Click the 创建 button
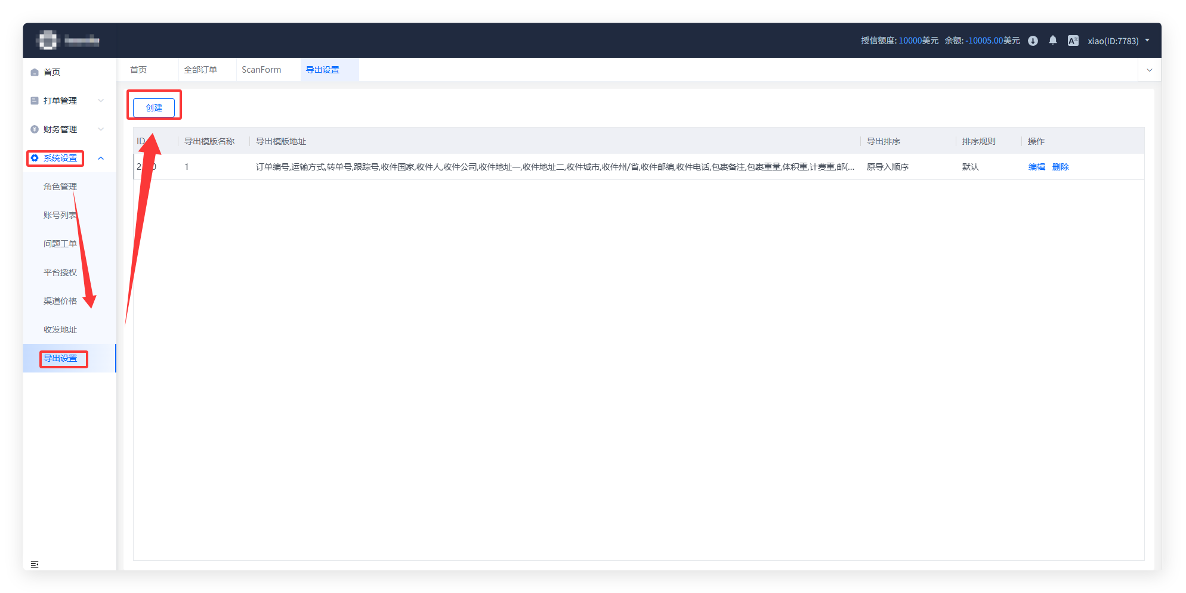The image size is (1186, 593). (x=154, y=108)
